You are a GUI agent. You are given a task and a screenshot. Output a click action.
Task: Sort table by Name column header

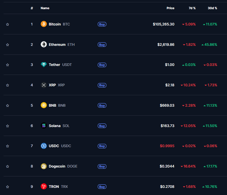tap(45, 8)
